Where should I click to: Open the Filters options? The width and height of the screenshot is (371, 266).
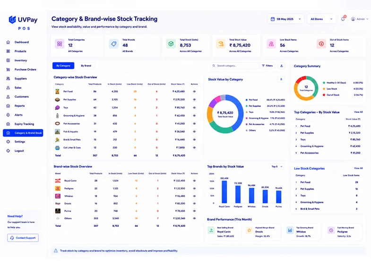click(x=267, y=66)
